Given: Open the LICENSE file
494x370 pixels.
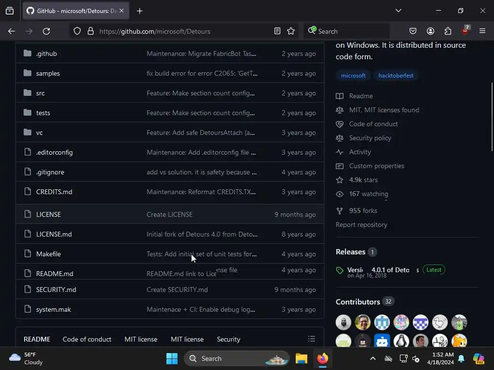Looking at the screenshot, I should pos(49,214).
